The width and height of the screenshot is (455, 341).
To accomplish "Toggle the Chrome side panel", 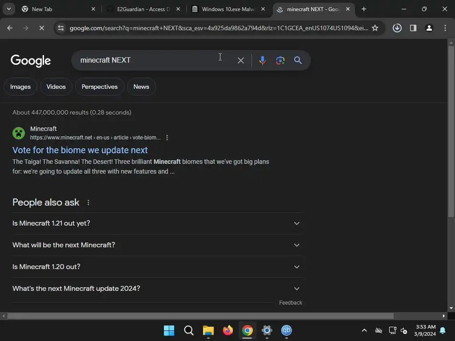I will point(413,28).
